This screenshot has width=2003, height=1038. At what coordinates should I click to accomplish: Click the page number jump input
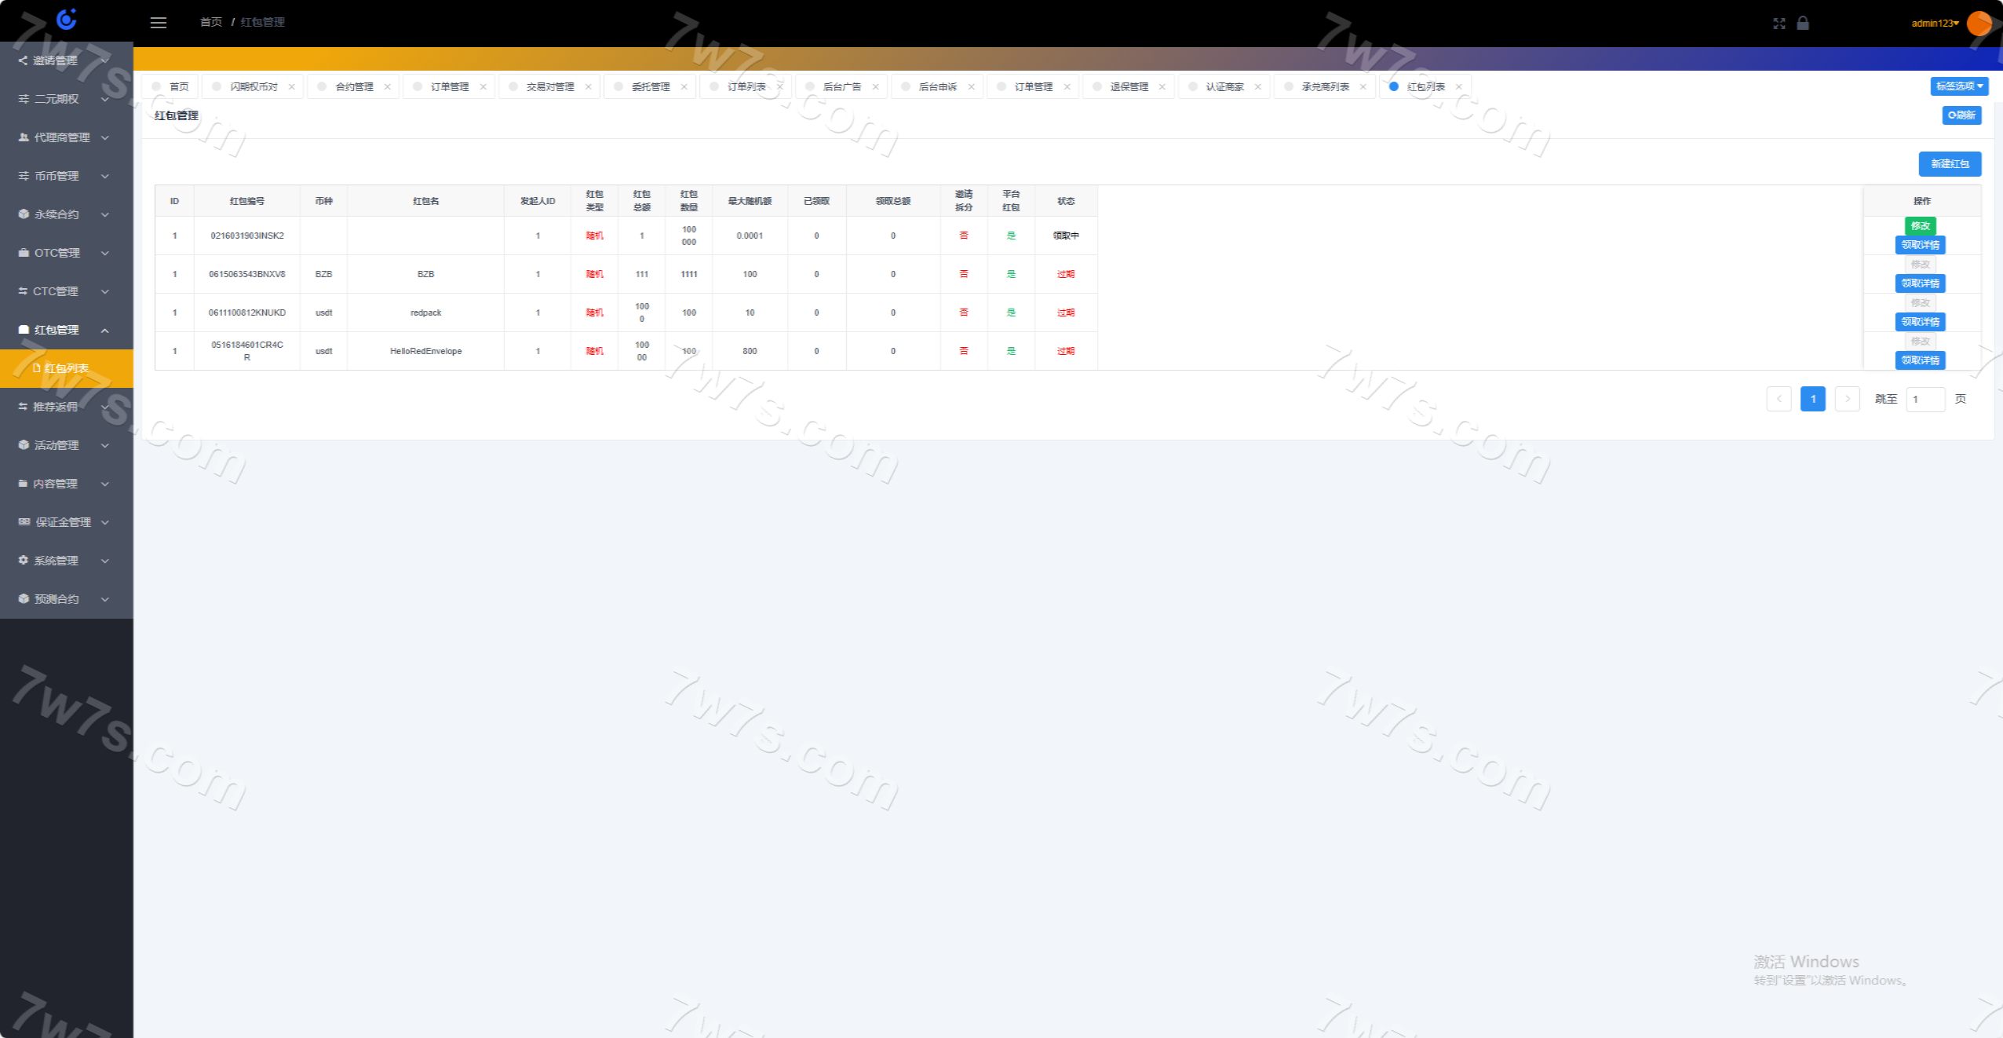point(1925,400)
